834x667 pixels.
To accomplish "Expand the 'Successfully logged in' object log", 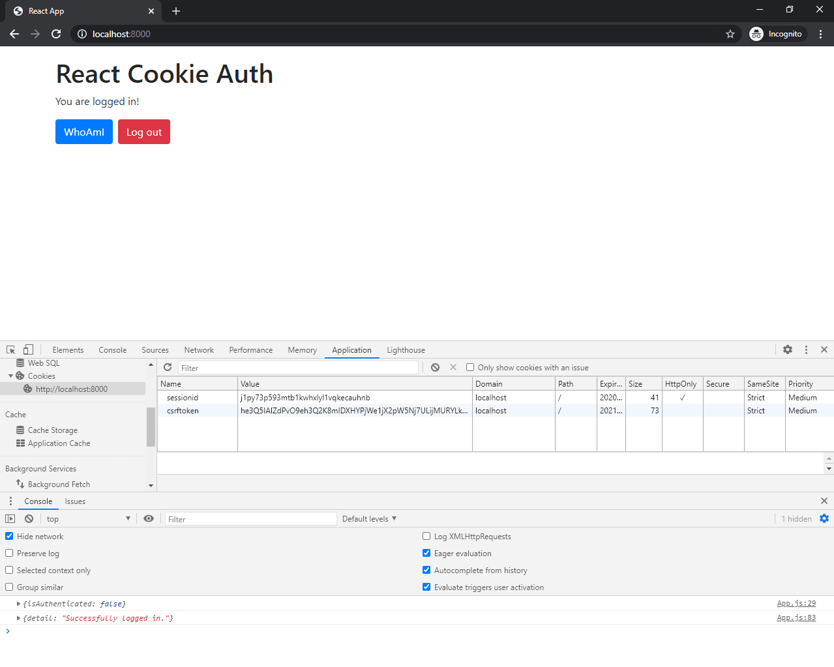I will [18, 617].
